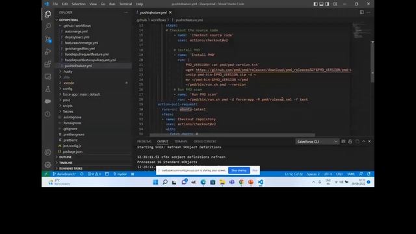This screenshot has height=234, width=416.
Task: Click the Hide link beside Stop sharing
Action: coord(255,170)
